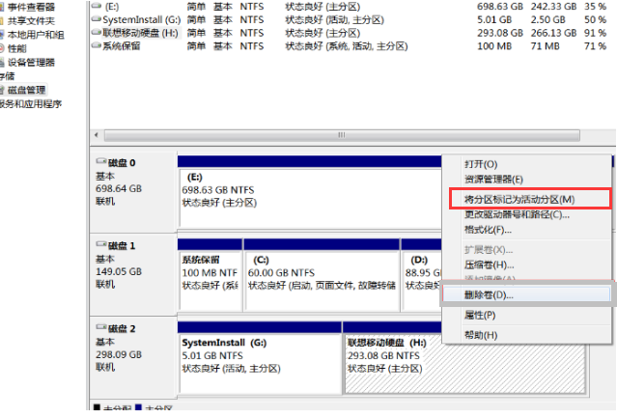
Task: Click the 本地用户和组 icon
Action: click(3, 35)
